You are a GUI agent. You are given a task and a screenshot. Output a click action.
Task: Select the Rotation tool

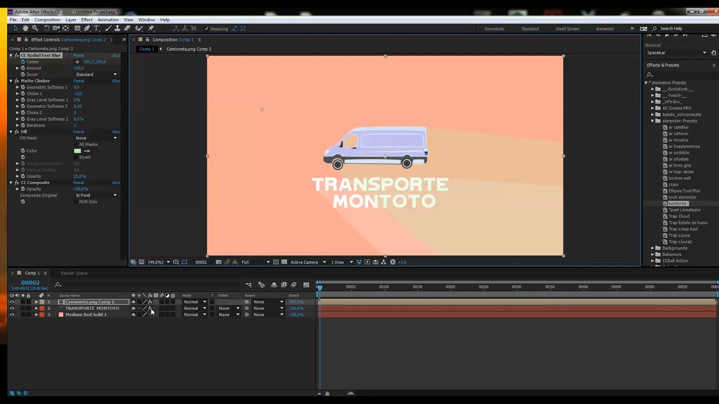pyautogui.click(x=46, y=28)
